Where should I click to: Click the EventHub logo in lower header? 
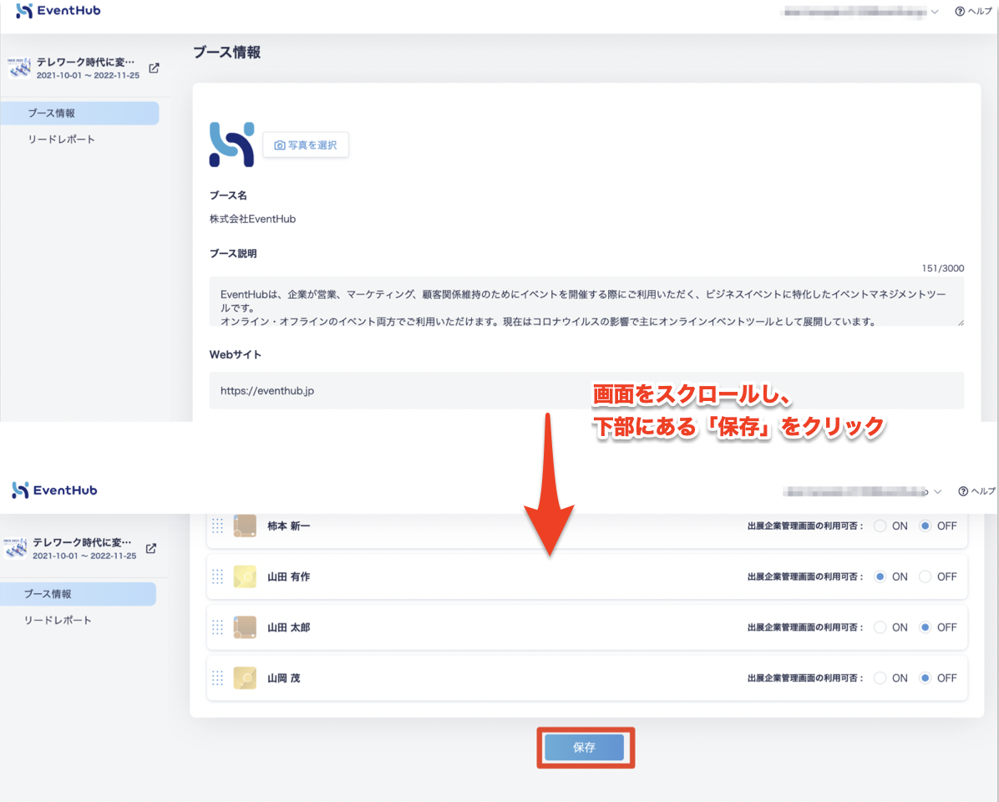click(55, 490)
